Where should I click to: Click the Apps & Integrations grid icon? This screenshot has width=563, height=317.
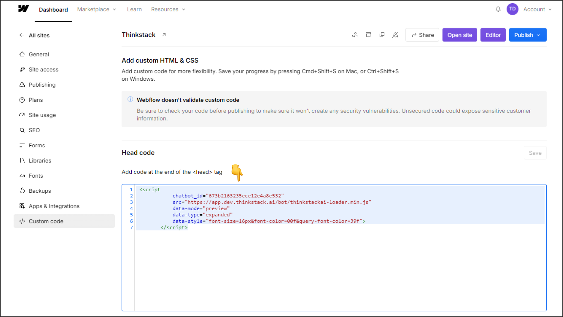point(22,206)
